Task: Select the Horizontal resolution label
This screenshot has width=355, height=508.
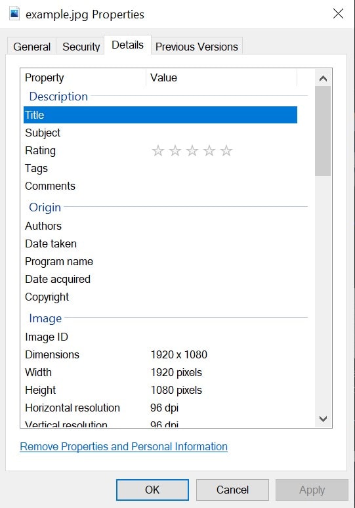Action: [72, 408]
